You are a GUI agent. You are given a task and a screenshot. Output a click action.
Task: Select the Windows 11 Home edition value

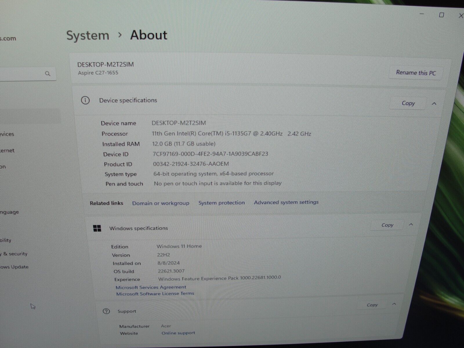click(179, 246)
